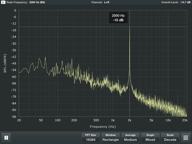Pause the spectrum analyzer

point(6,138)
